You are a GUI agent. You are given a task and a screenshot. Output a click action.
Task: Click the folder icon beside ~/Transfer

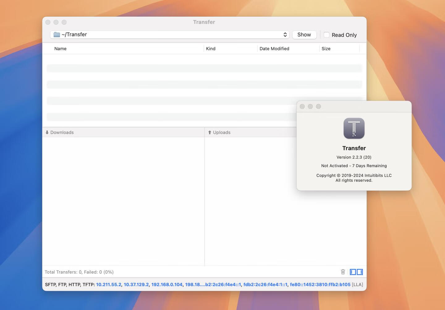pos(57,35)
